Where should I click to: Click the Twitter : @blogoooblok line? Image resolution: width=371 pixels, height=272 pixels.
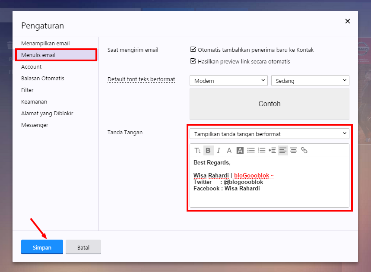point(228,182)
